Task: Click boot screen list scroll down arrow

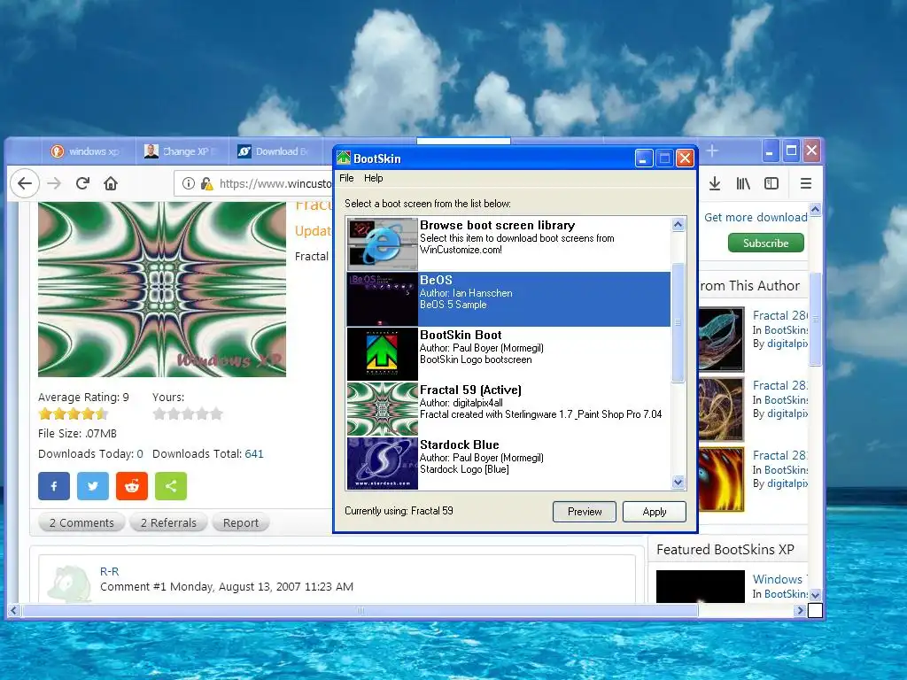Action: pos(678,482)
